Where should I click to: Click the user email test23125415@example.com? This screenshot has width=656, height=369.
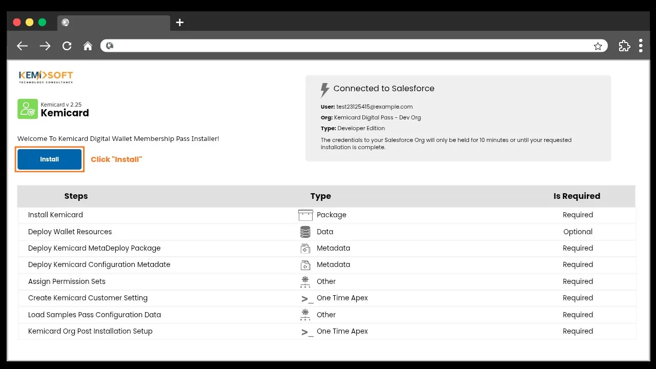[374, 107]
